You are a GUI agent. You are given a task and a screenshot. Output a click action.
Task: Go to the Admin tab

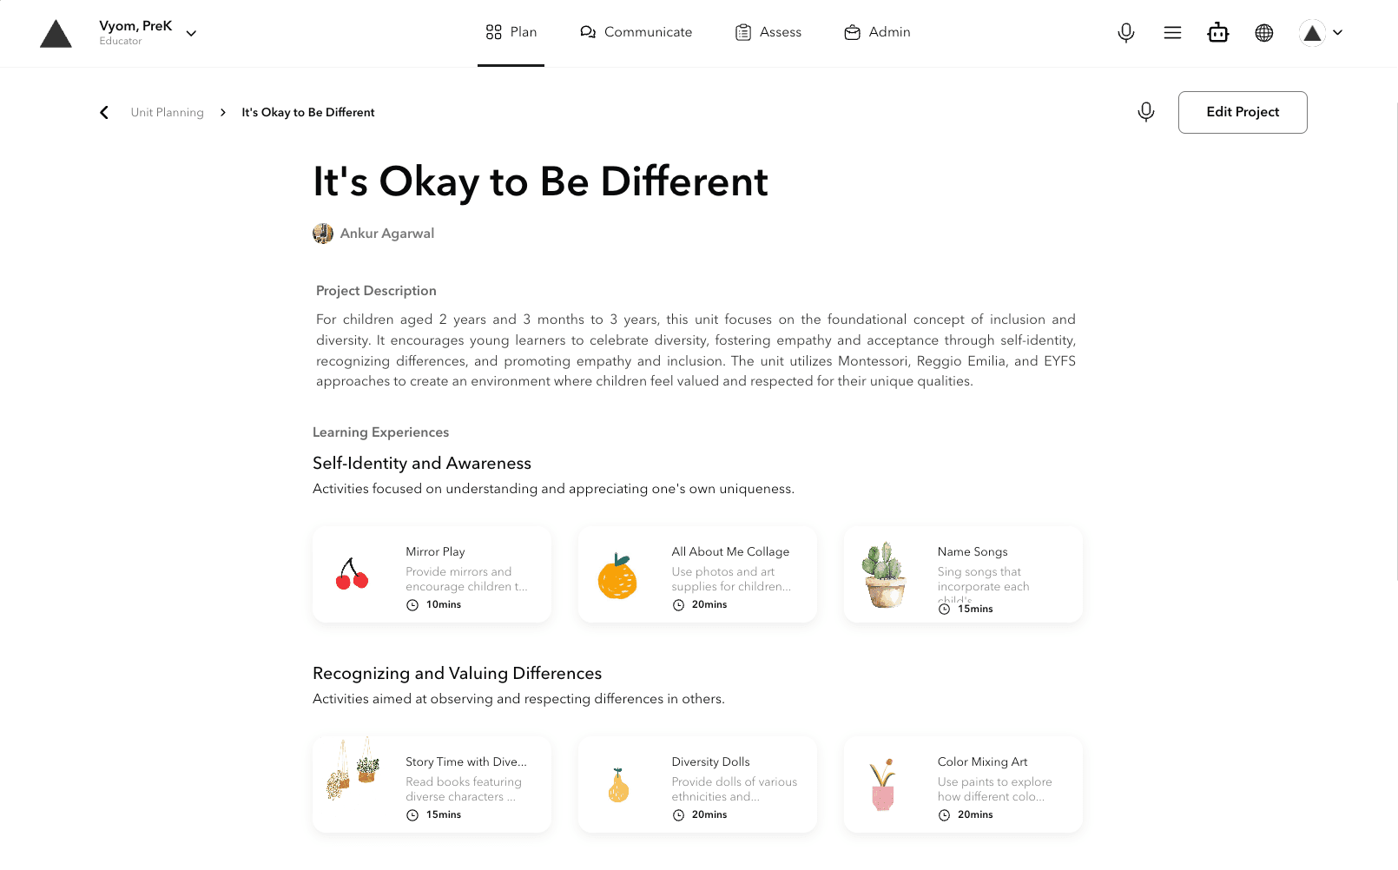877,32
